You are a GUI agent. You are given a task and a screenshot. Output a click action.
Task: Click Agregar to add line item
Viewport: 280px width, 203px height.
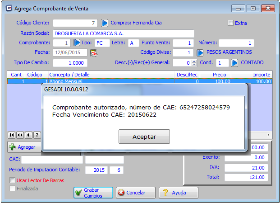click(23, 147)
